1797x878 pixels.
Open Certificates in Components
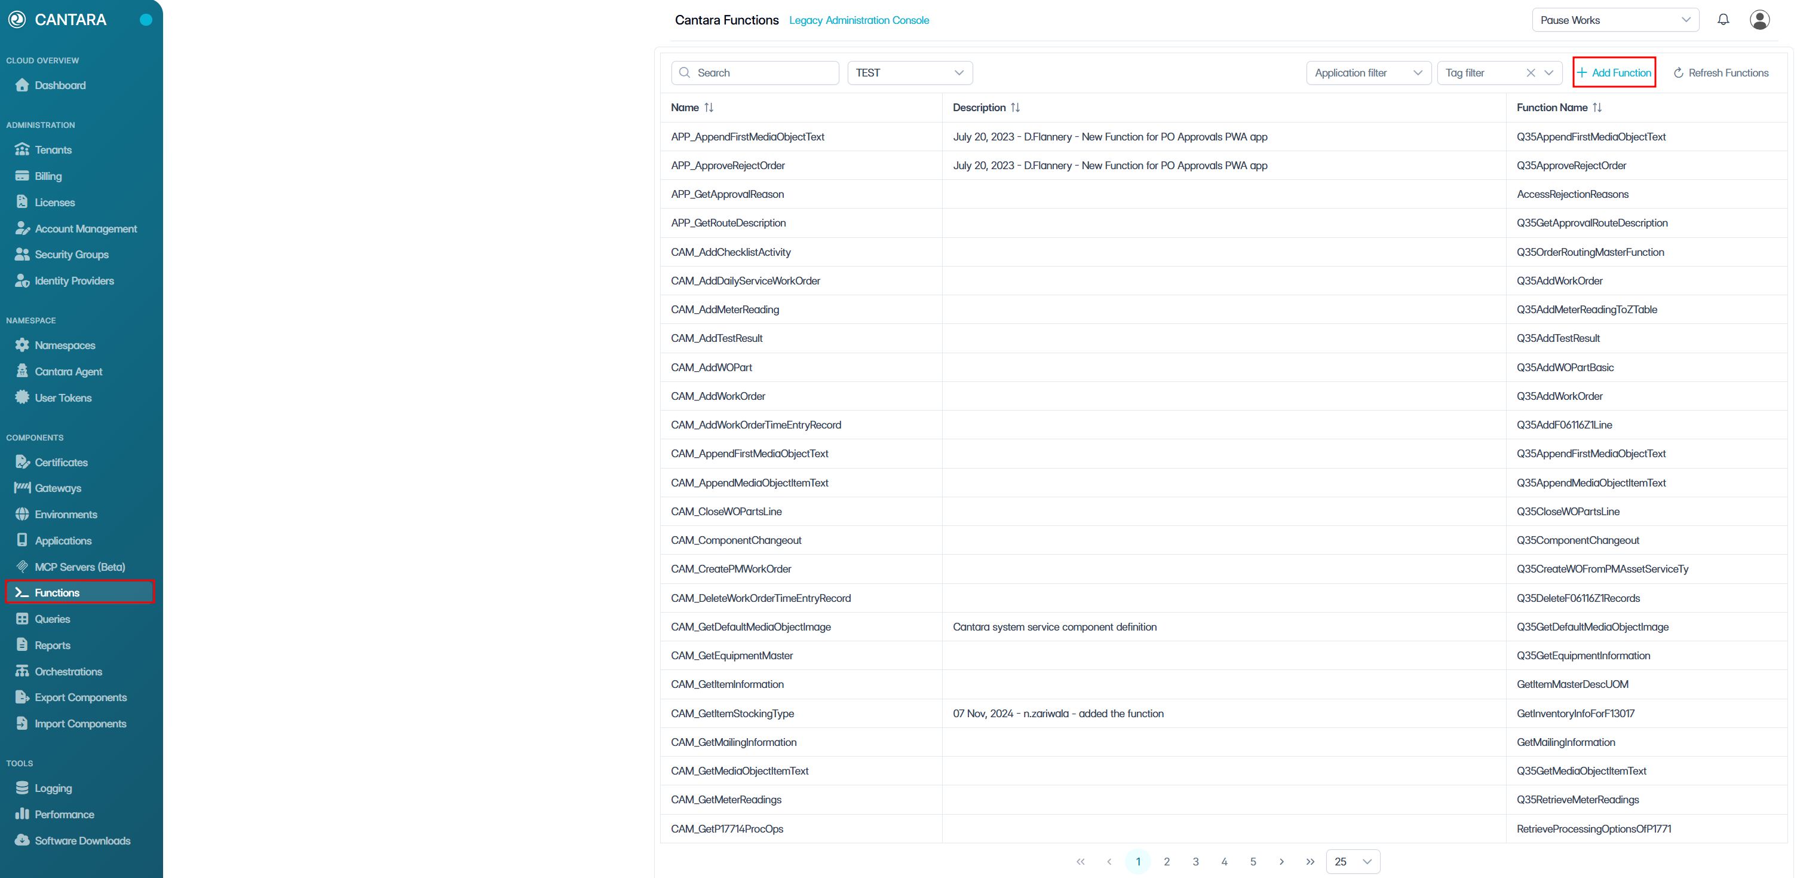[x=61, y=462]
